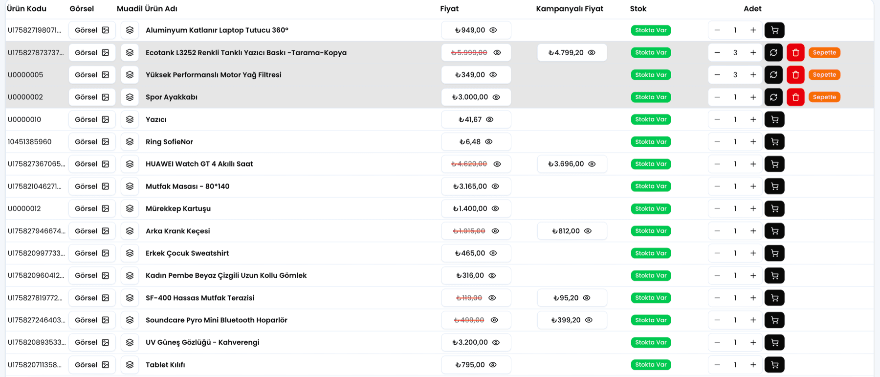The width and height of the screenshot is (880, 377).
Task: Hide the ₺95,20 campaign price
Action: [587, 298]
